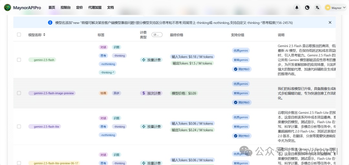Screen dimensions: 349x165
Task: Go to 首页 in navigation
Action: [x=52, y=7]
